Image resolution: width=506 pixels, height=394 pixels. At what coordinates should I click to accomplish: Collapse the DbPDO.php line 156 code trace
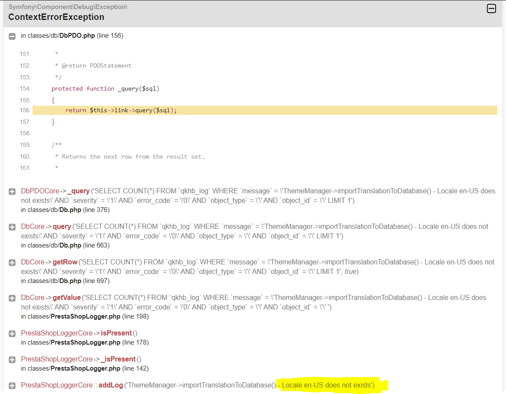pyautogui.click(x=12, y=36)
